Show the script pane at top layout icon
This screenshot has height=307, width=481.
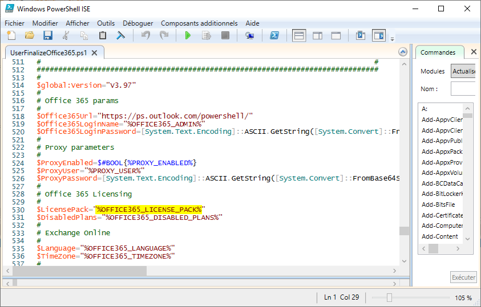tap(299, 35)
